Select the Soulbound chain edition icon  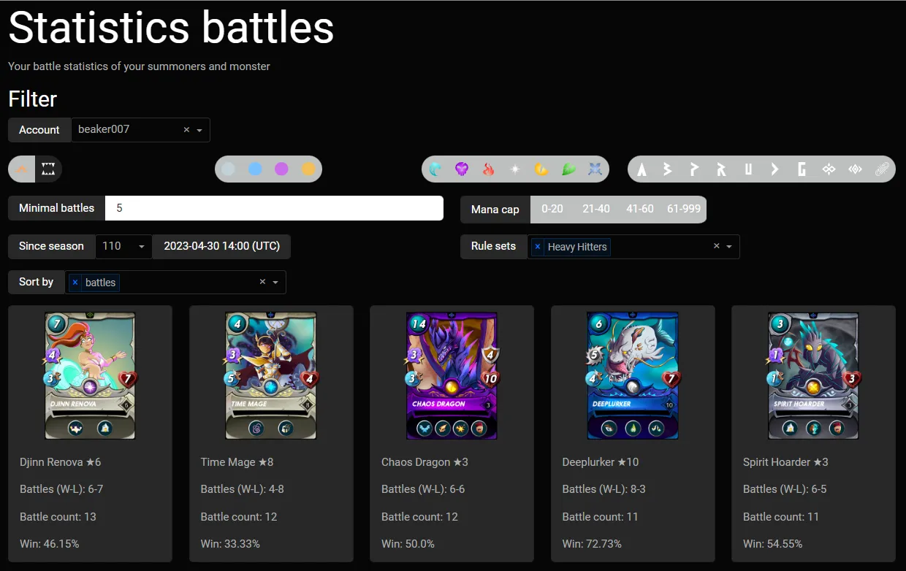[x=882, y=169]
